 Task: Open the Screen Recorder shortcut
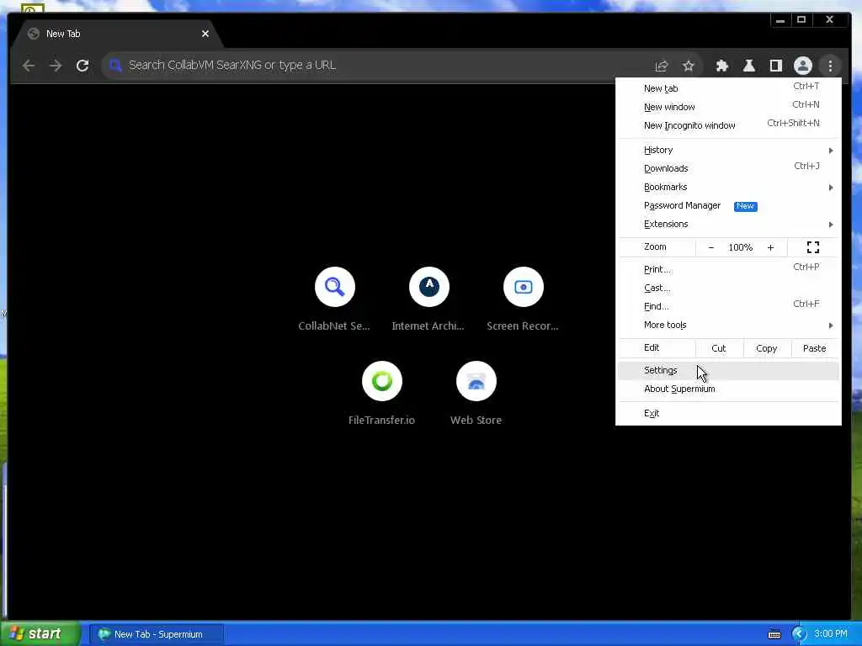(523, 299)
